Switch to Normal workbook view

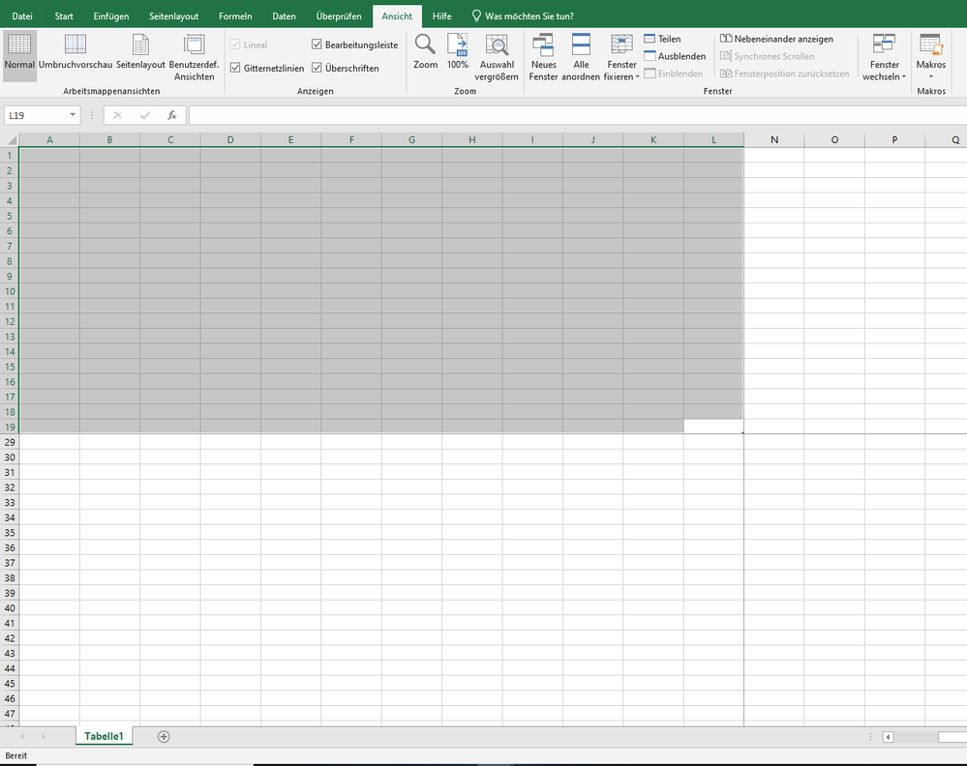click(19, 55)
